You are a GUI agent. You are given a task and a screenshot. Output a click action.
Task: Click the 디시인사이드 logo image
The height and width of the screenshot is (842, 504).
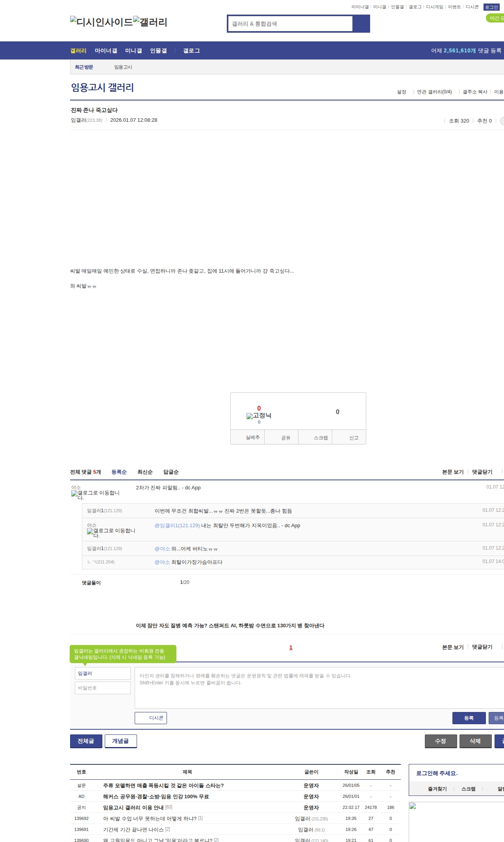pyautogui.click(x=102, y=22)
